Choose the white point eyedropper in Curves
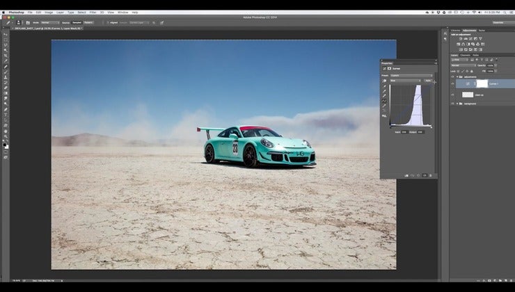Viewport: 515px width, 292px height. [x=384, y=96]
